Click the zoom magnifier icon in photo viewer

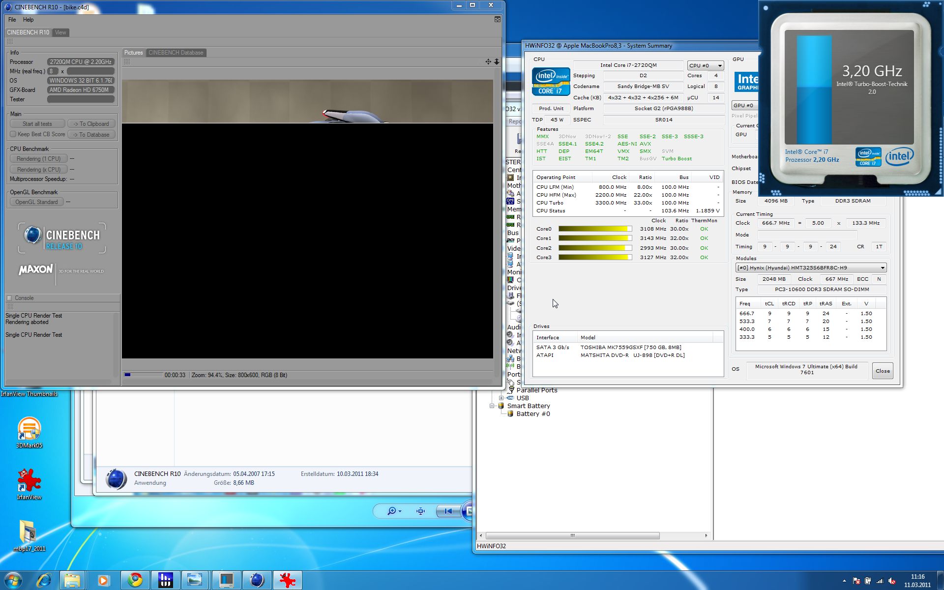coord(392,511)
